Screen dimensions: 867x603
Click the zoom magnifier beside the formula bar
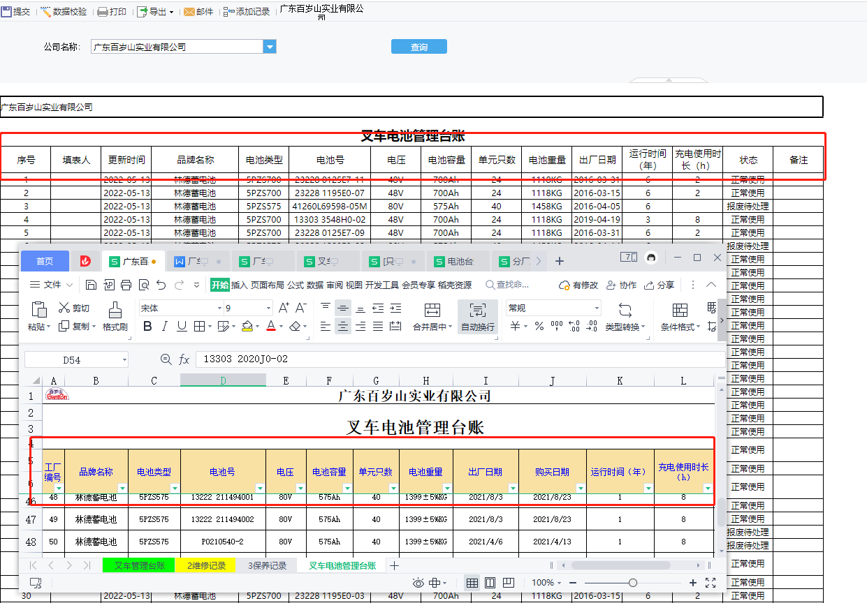[166, 359]
